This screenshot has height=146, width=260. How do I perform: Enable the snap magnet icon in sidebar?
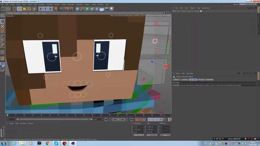tap(2, 58)
